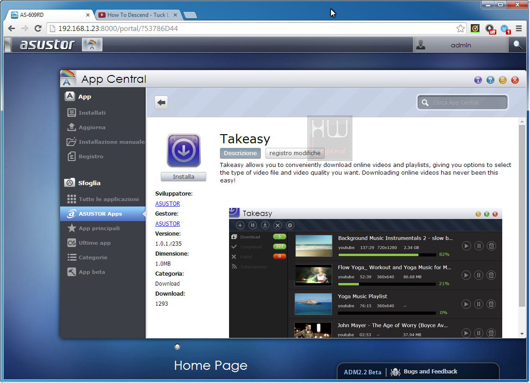Click the App Central vertical scrollbar thumb
530x383 pixels.
point(522,216)
